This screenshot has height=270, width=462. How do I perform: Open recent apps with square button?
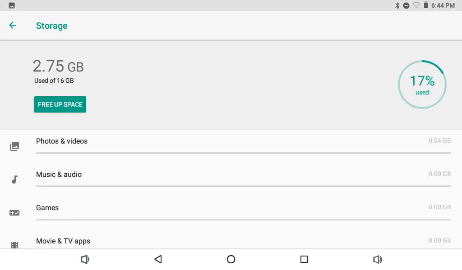pos(304,259)
